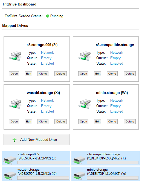Edit the s3-compatible-storage drive

pos(98,74)
